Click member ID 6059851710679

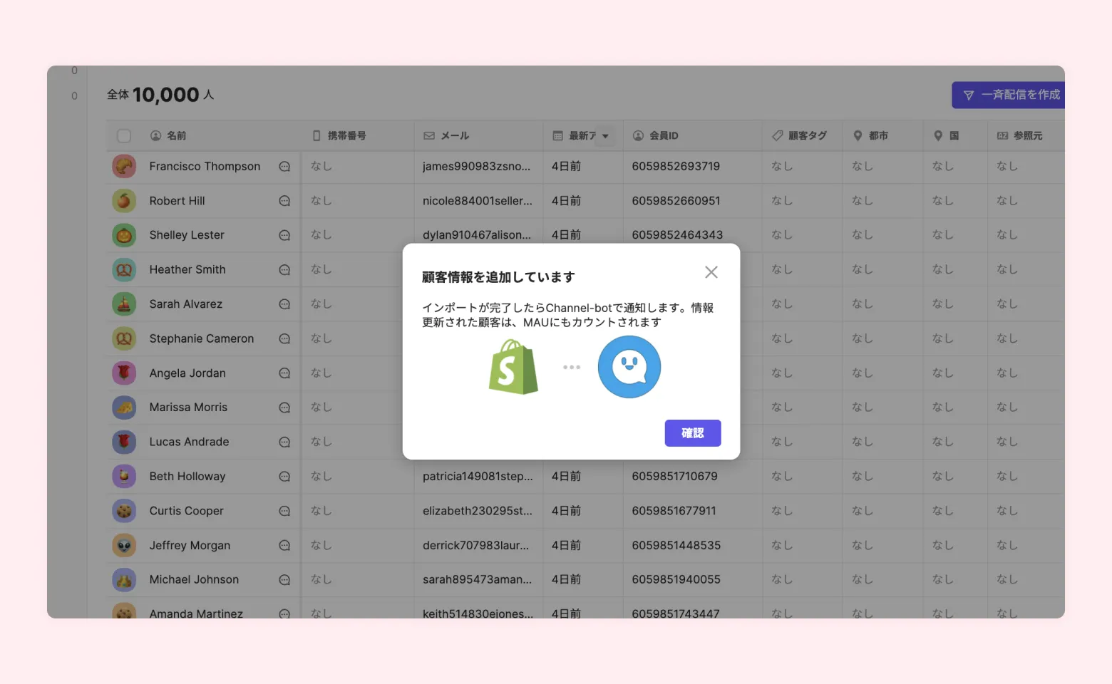point(674,476)
